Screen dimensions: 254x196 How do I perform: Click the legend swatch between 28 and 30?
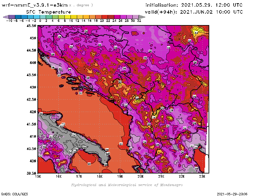click(130, 17)
